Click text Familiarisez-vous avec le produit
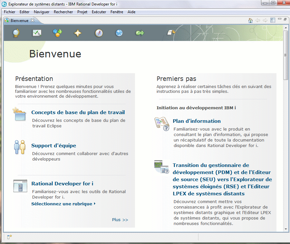290x244 pixels. pos(221,137)
